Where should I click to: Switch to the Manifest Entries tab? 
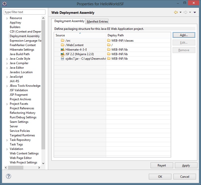97,22
